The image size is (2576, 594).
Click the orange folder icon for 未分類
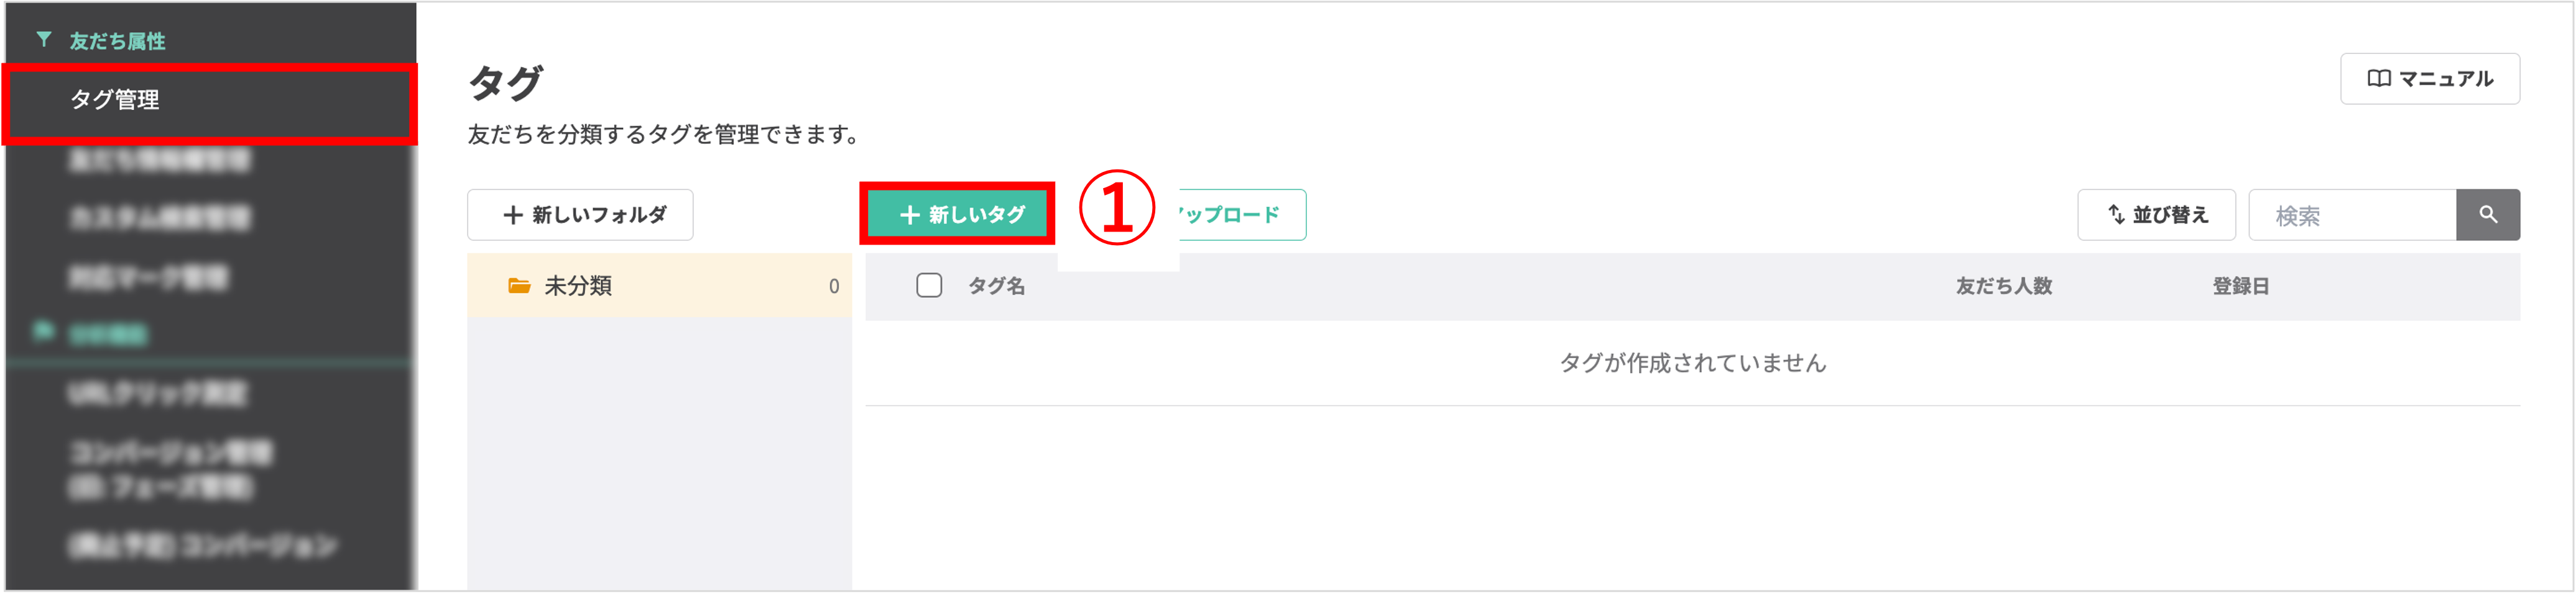[x=519, y=287]
